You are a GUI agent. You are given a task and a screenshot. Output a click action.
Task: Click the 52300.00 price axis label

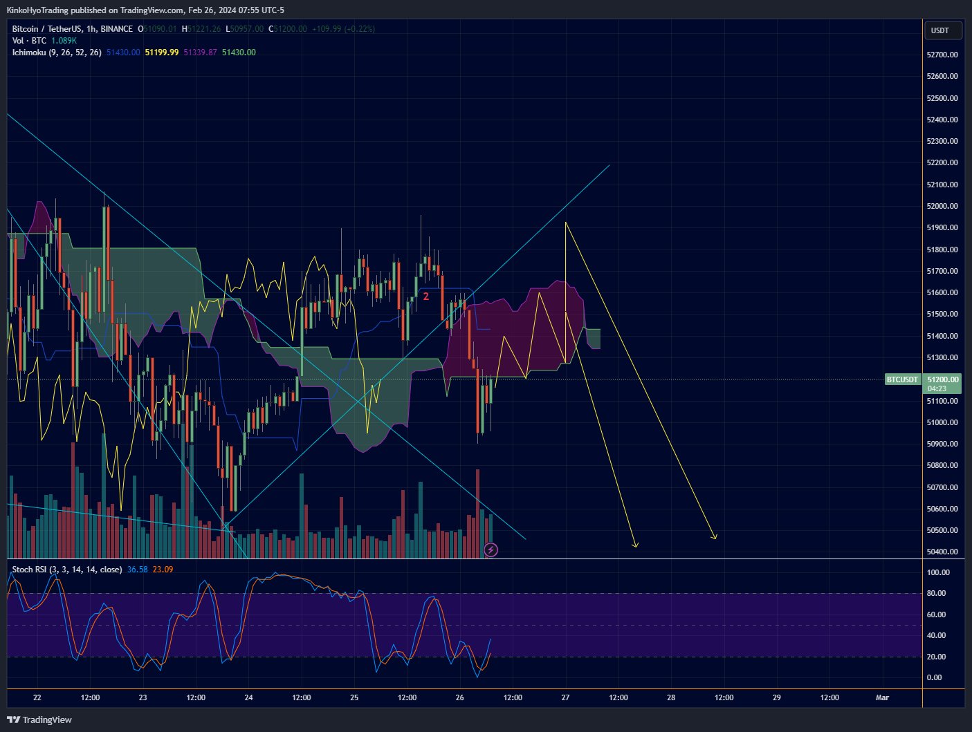coord(942,141)
